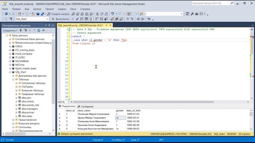
Task: Click the Cut scissors icon
Action: point(97,14)
